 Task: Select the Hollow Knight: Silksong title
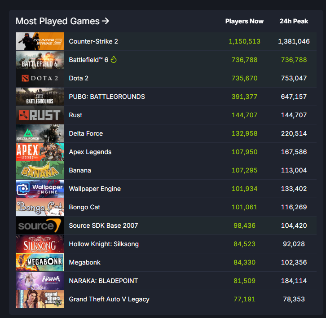104,244
